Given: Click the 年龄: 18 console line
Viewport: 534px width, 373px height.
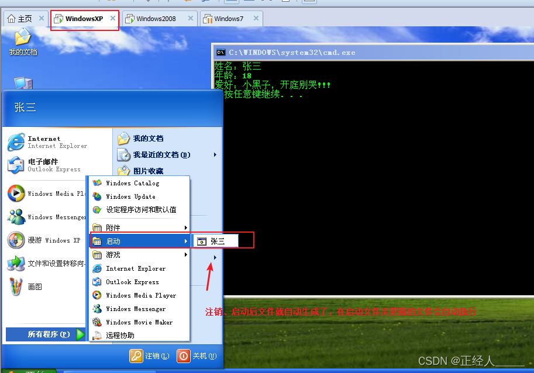Looking at the screenshot, I should pyautogui.click(x=233, y=75).
